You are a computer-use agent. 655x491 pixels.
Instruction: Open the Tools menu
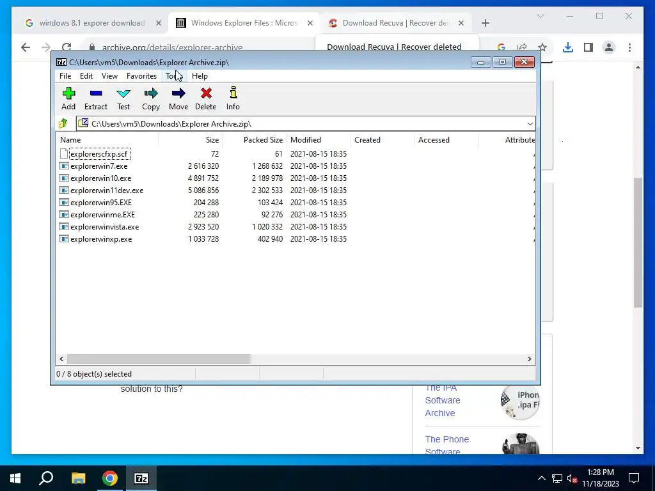175,75
